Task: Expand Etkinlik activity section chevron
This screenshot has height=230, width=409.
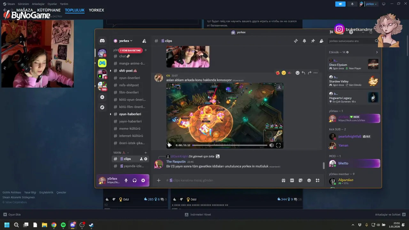Action: click(377, 52)
